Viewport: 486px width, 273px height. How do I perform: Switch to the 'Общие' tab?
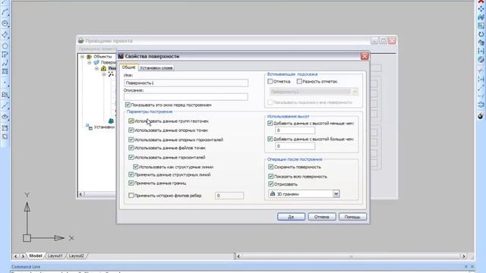pos(128,67)
